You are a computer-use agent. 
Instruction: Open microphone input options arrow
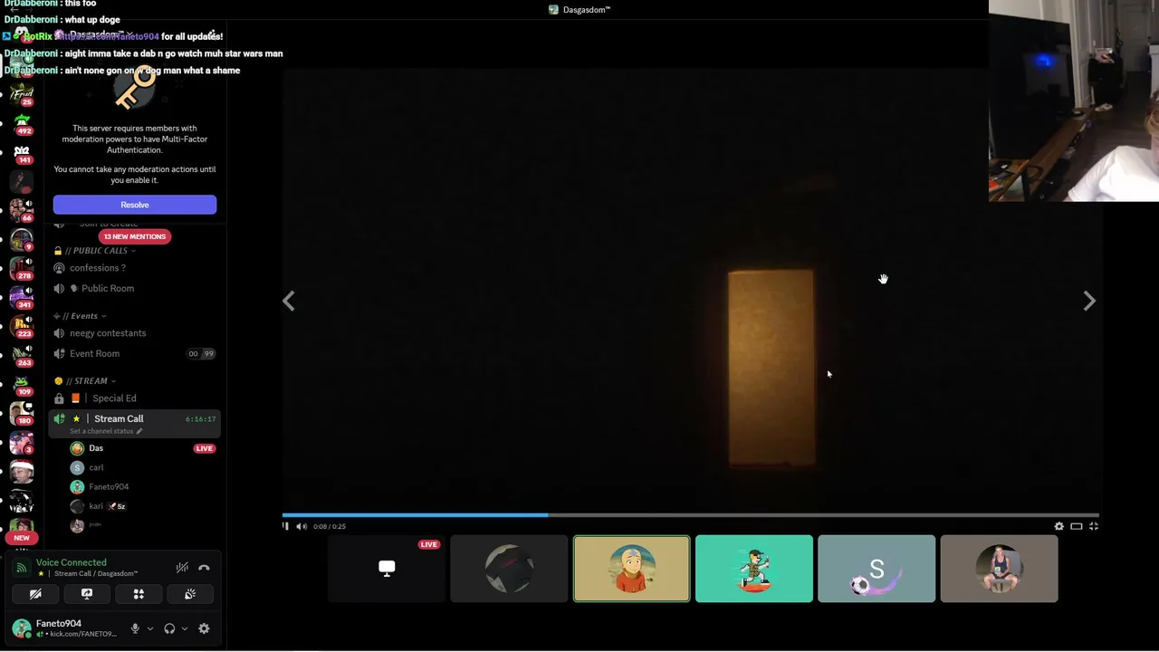(x=150, y=628)
